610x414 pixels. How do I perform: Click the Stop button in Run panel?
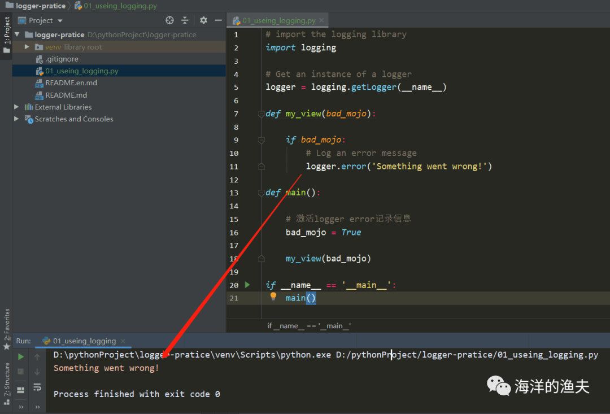point(21,372)
